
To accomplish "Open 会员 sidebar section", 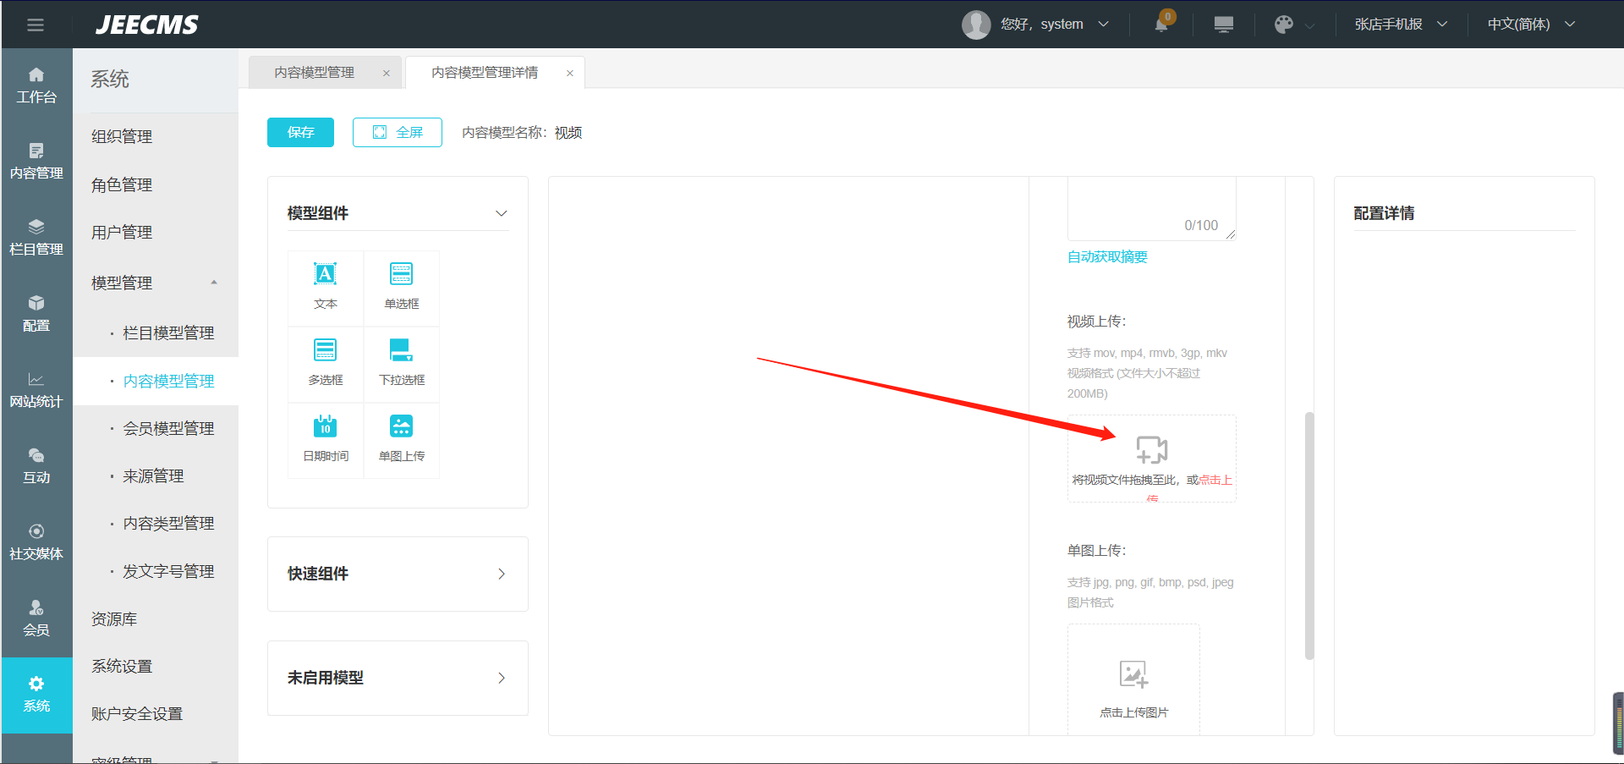I will pos(36,619).
